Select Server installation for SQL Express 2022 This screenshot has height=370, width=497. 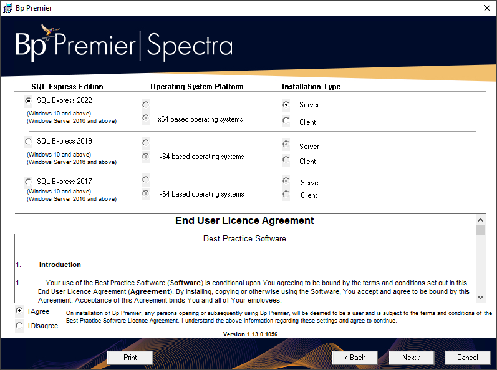point(286,104)
